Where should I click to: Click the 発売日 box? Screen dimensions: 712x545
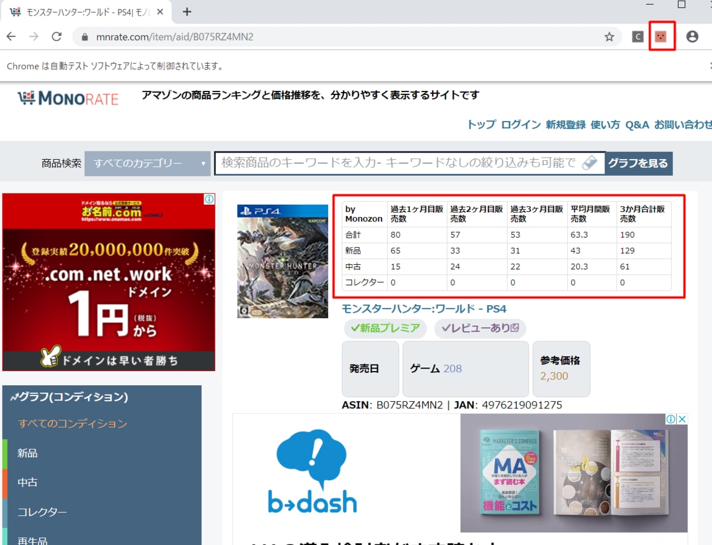tap(370, 369)
